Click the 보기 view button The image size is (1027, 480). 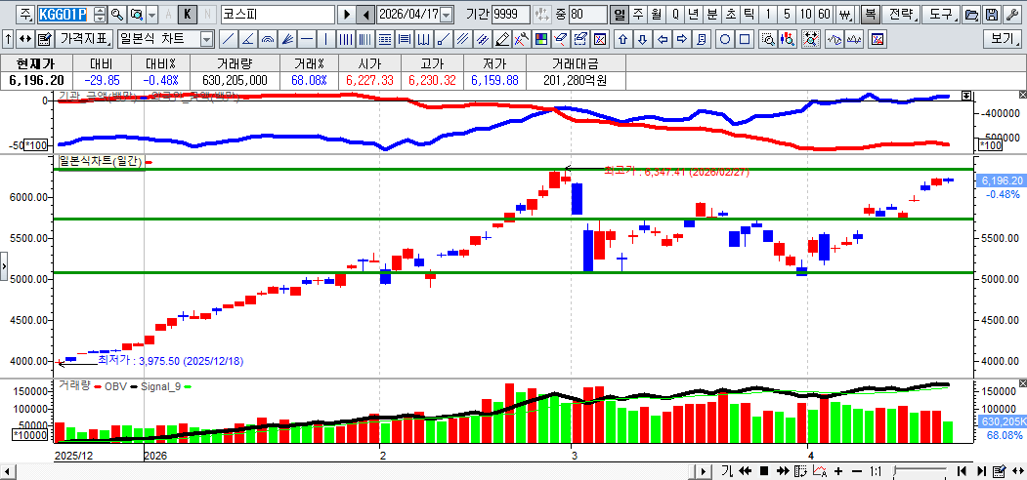pos(1003,39)
